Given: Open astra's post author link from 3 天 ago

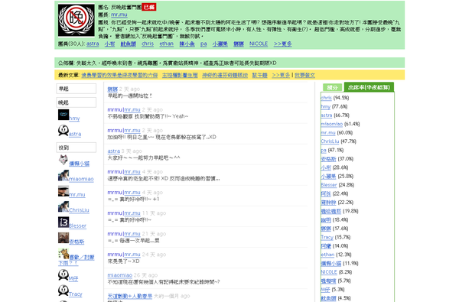Looking at the screenshot, I should (113, 151).
